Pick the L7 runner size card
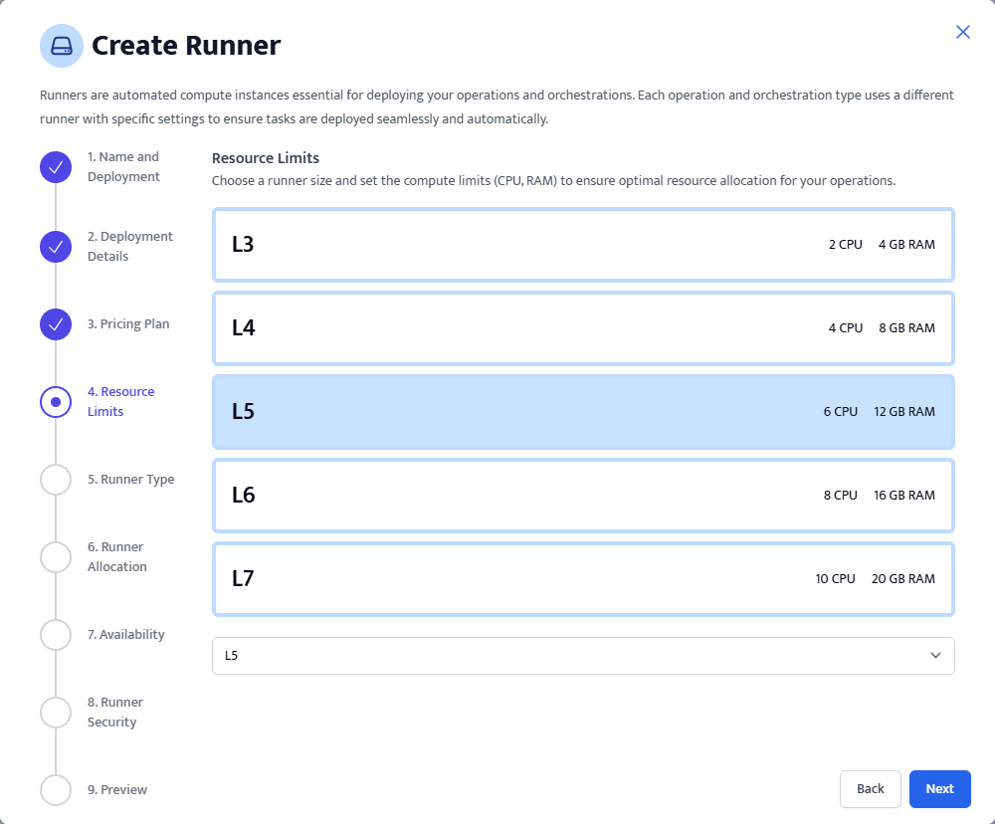The image size is (995, 824). pos(582,579)
